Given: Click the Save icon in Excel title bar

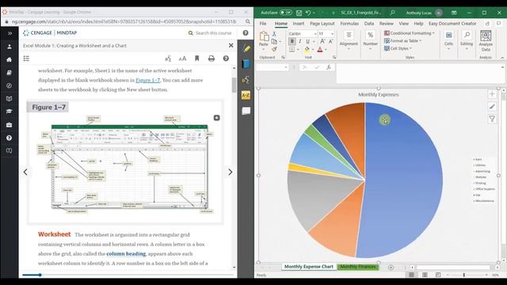Looking at the screenshot, I should [x=299, y=13].
